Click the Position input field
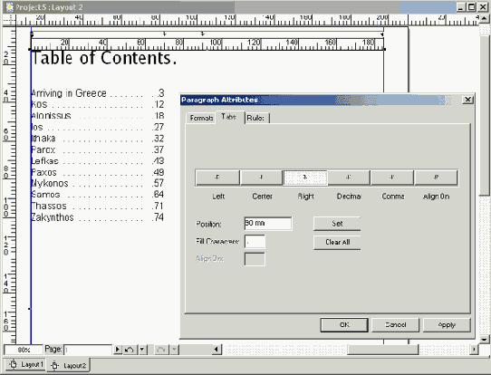Image resolution: width=491 pixels, height=375 pixels. (x=268, y=224)
